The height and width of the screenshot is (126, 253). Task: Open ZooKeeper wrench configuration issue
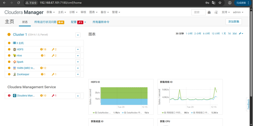coord(54,74)
